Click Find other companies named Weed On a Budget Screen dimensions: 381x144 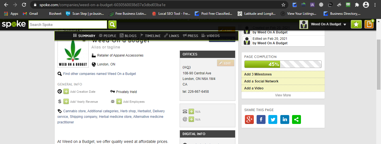pyautogui.click(x=100, y=74)
